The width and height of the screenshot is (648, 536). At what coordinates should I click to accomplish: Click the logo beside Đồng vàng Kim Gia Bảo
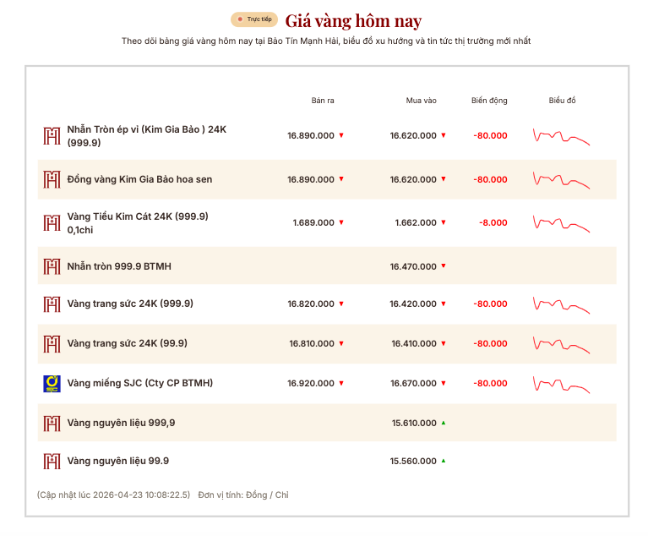[52, 179]
